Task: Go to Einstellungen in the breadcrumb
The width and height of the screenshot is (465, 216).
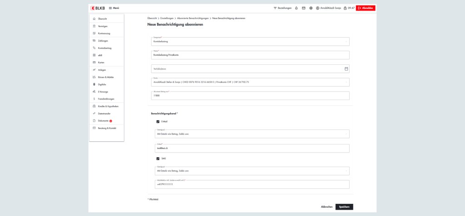Action: tap(167, 19)
